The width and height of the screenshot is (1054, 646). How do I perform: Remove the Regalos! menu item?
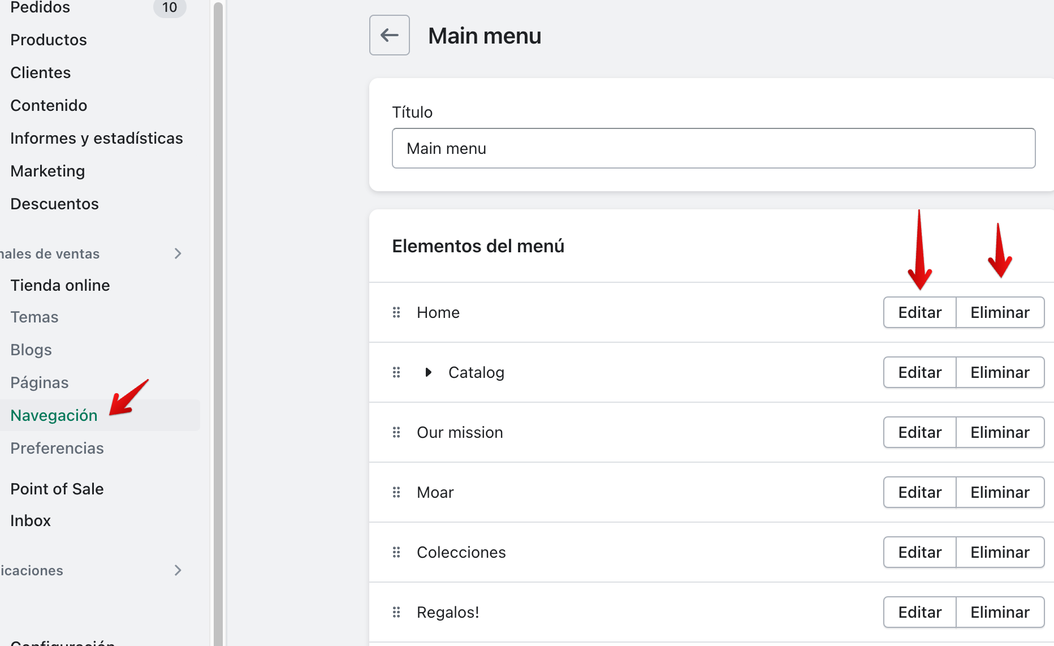[x=1000, y=612]
